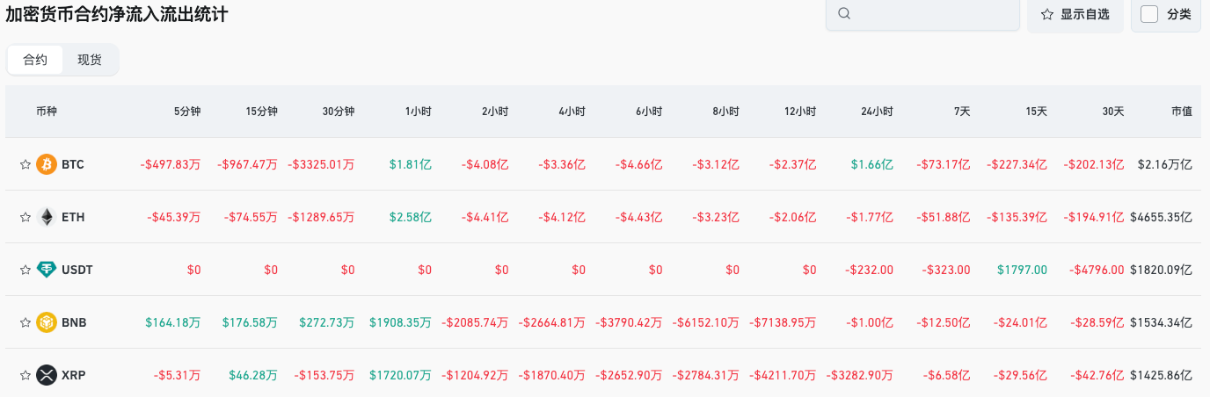Viewport: 1210px width, 397px height.
Task: Add USDT to watchlist via star
Action: click(x=26, y=270)
